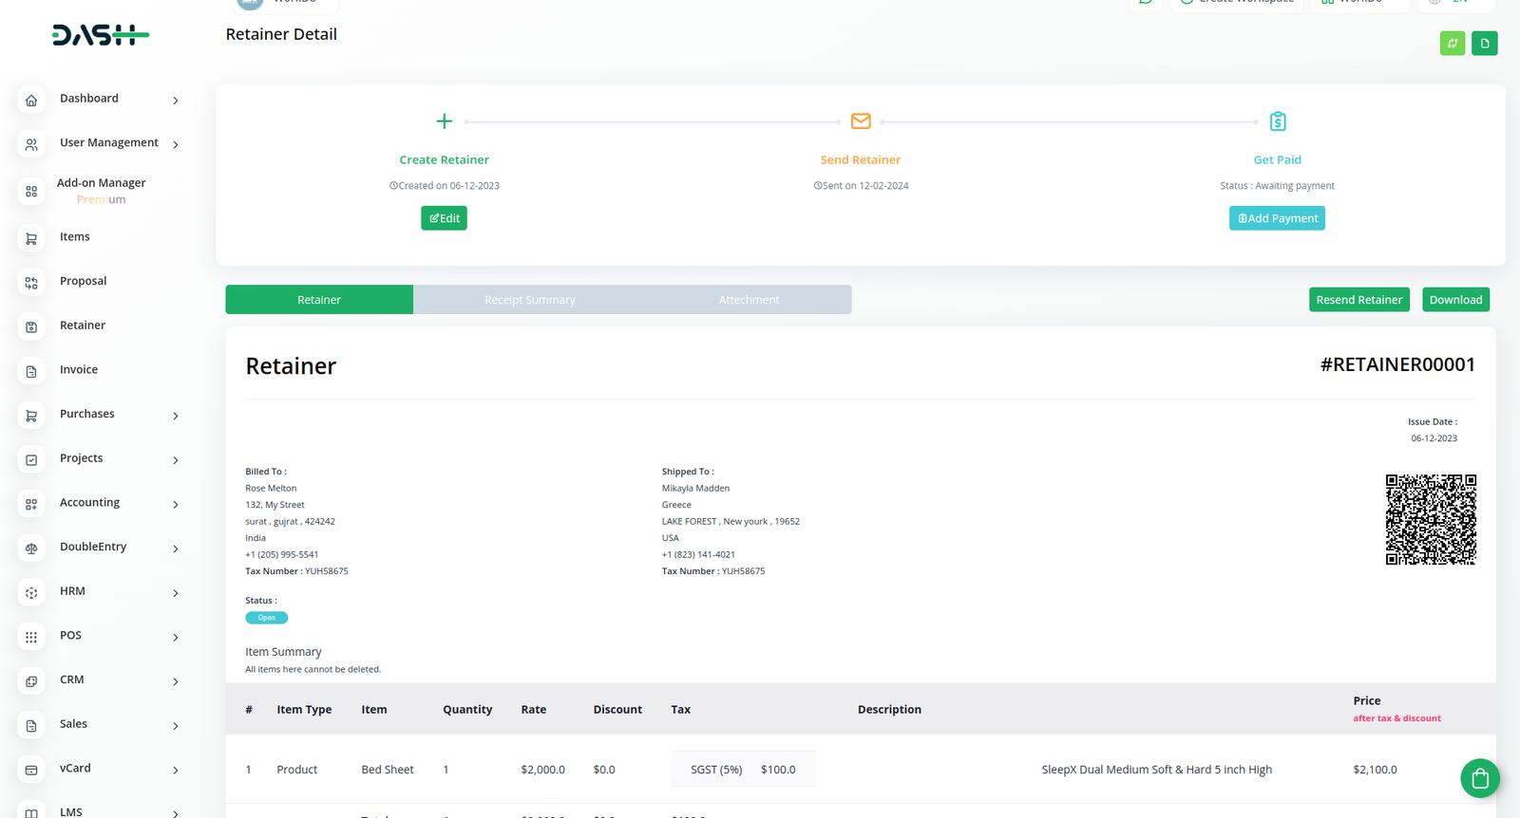Click the Resend Retainer button
Image resolution: width=1520 pixels, height=818 pixels.
point(1358,300)
